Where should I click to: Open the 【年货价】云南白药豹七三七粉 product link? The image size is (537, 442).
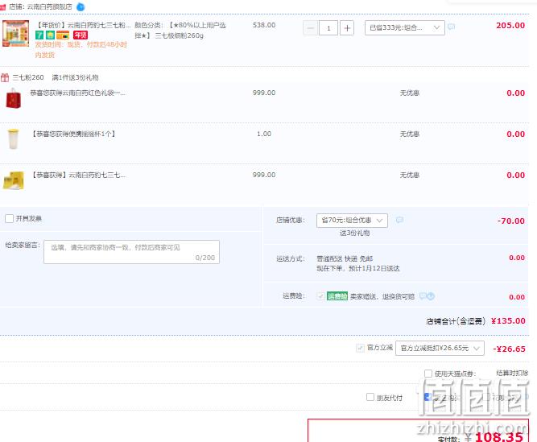point(84,25)
